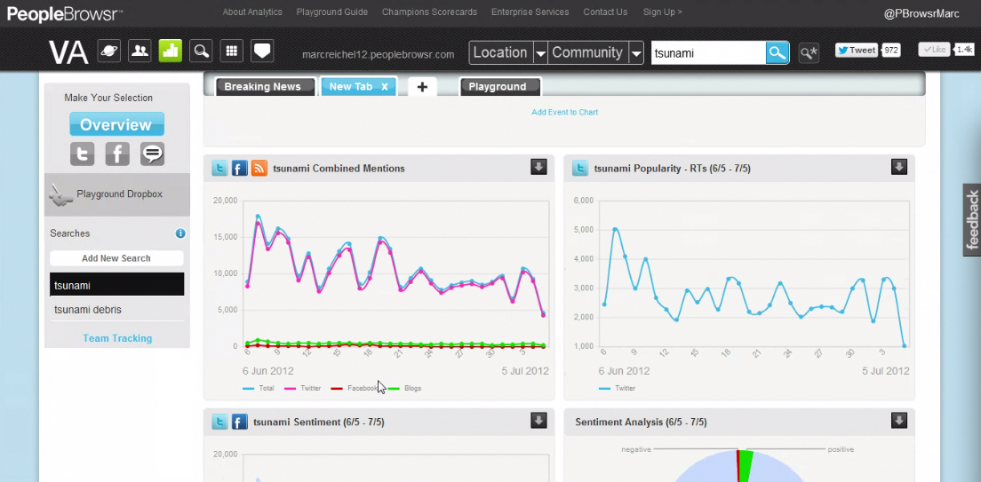Toggle the Twitter source on Combined Mentions
The width and height of the screenshot is (981, 482).
coord(219,168)
